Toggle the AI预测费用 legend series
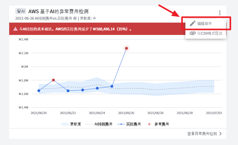238x145 pixels. 99,124
